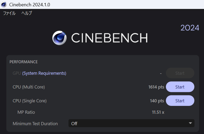Click the Minimum Test Duration dropdown arrow
Image resolution: width=204 pixels, height=134 pixels.
(x=190, y=123)
